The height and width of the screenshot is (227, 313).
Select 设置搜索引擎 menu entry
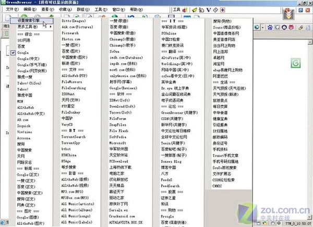(32, 20)
